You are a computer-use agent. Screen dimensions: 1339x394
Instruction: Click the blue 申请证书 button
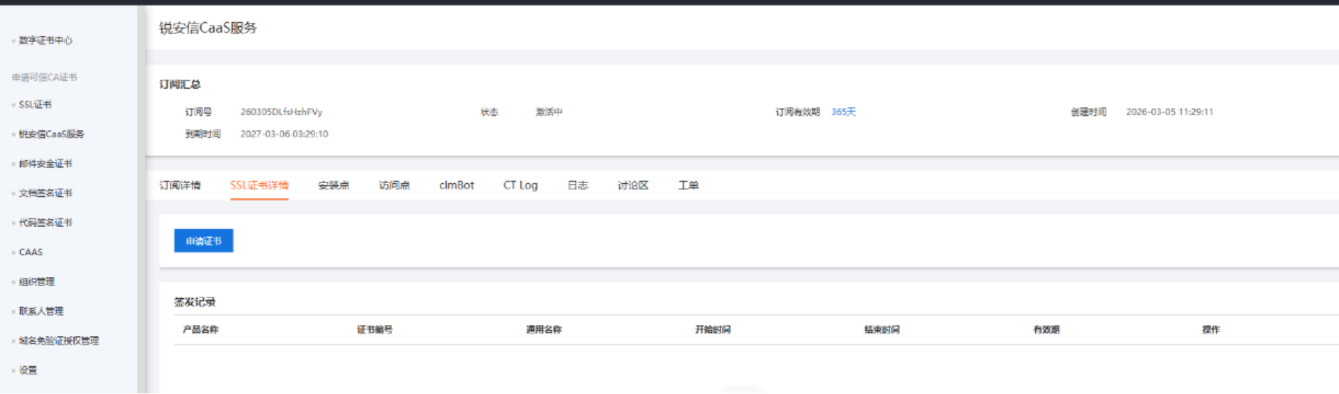[x=204, y=241]
